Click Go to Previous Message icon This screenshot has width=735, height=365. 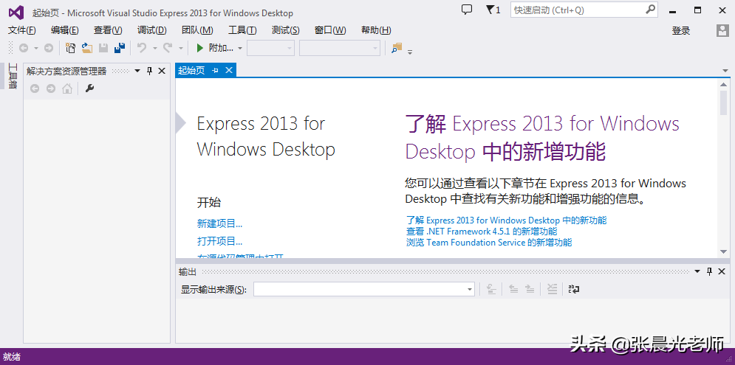(x=513, y=289)
